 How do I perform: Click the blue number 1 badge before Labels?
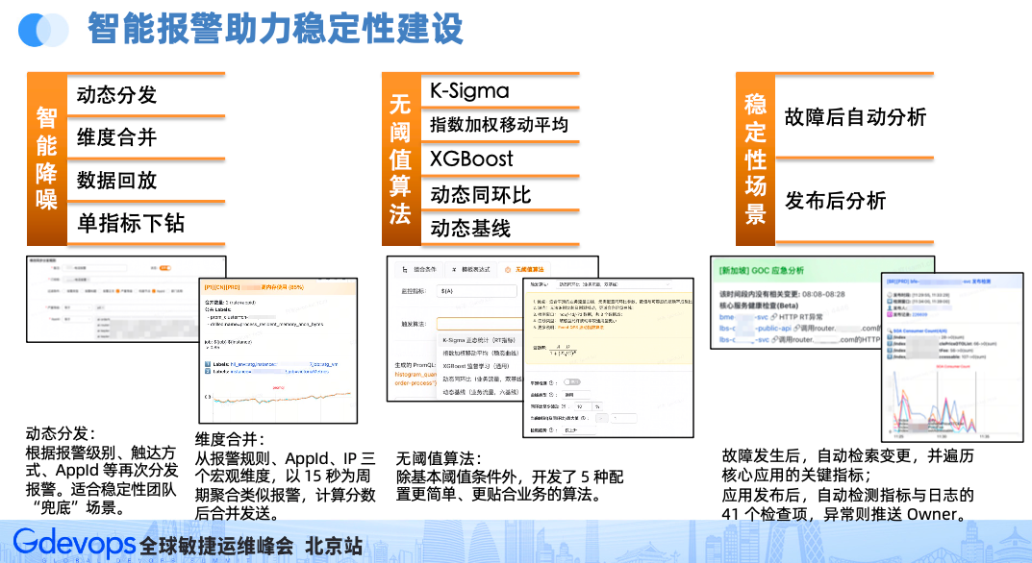(208, 364)
